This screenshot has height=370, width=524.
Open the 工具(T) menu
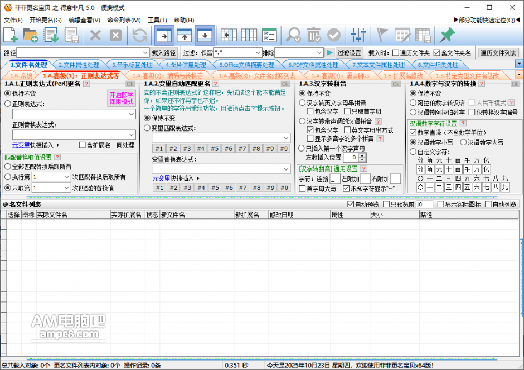click(x=158, y=20)
